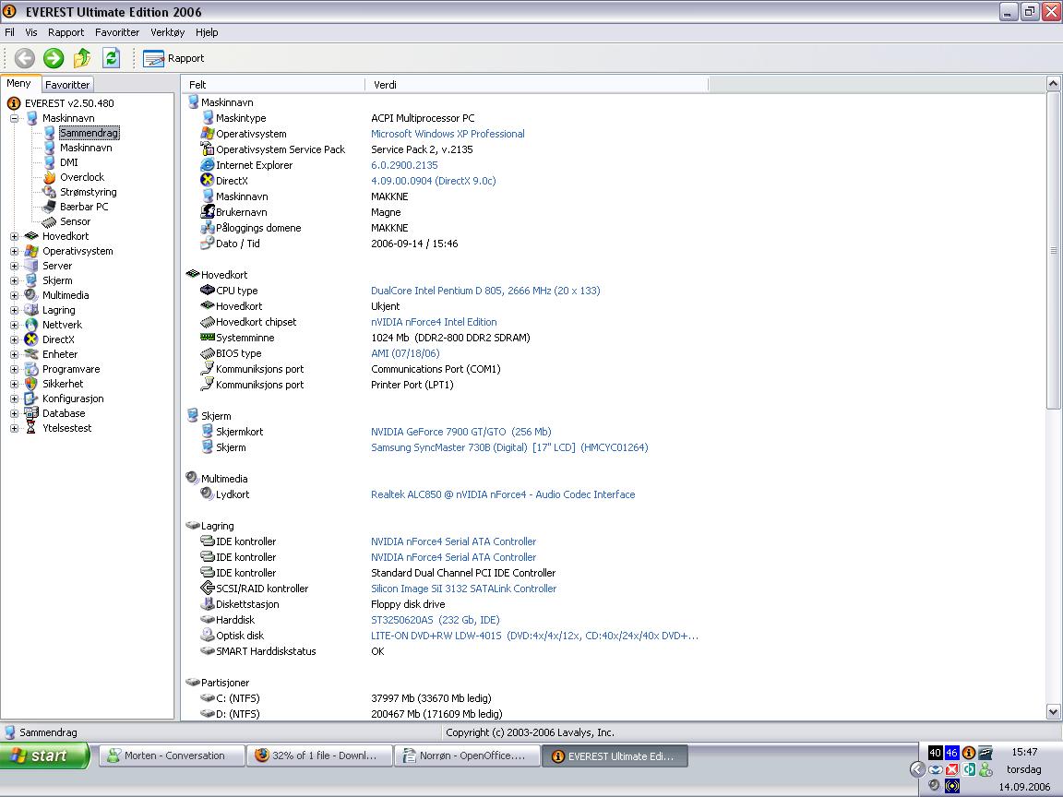Expand the Server tree node
Image resolution: width=1063 pixels, height=797 pixels.
14,267
